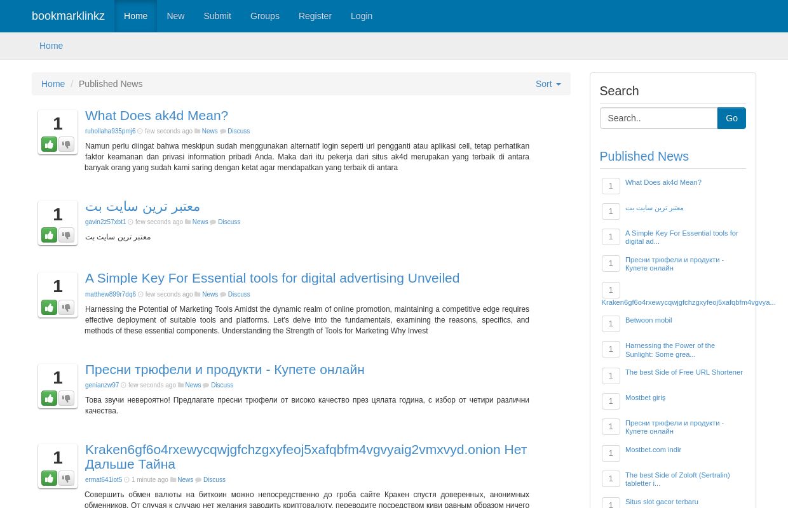Upvote the "معتبر ترین سایت بت" post

click(x=49, y=235)
